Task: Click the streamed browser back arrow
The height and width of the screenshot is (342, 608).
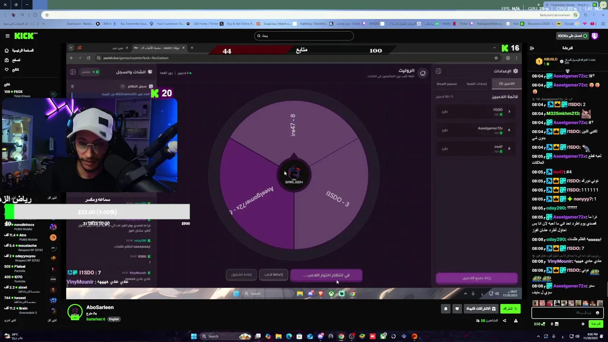Action: [x=71, y=58]
